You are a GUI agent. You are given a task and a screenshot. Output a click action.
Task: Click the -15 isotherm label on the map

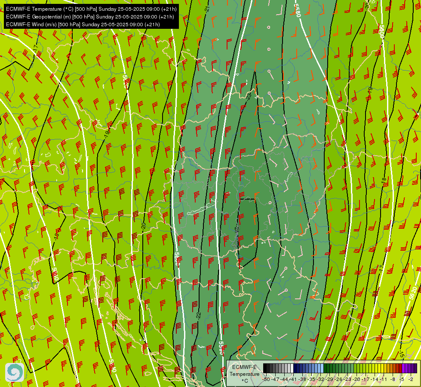pyautogui.click(x=402, y=354)
